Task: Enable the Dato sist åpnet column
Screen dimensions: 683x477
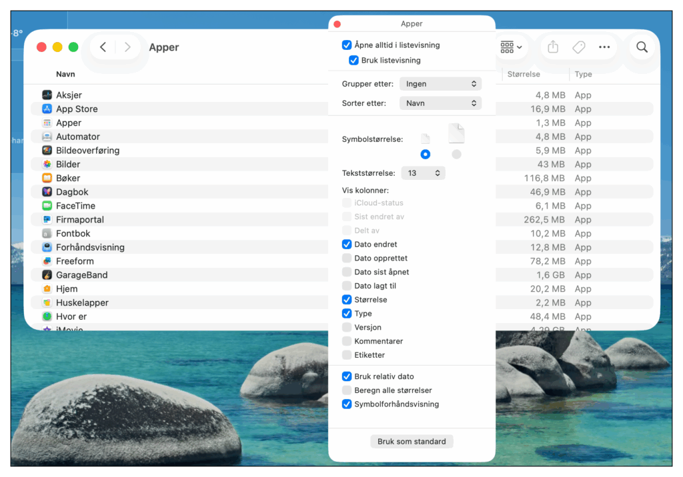Action: click(x=347, y=272)
